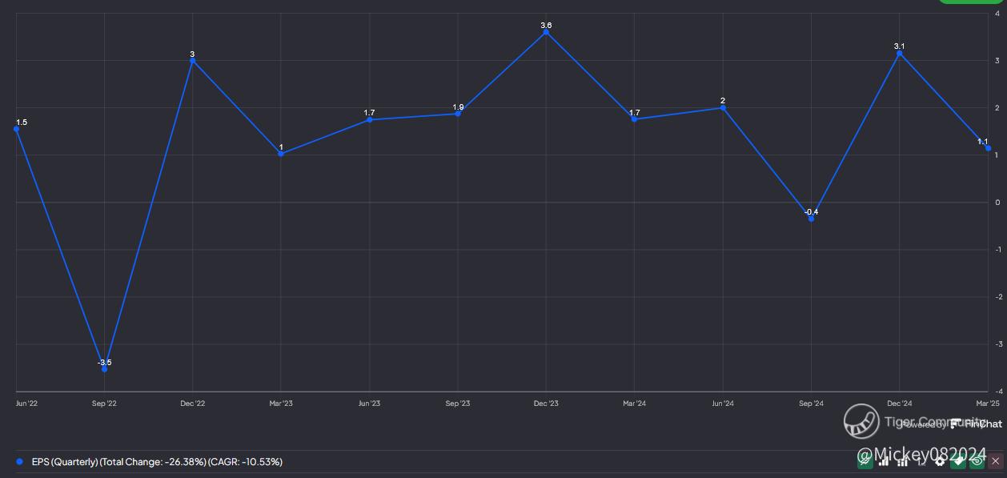Click the Dec '22 data point at 3
Image resolution: width=1007 pixels, height=478 pixels.
[192, 61]
